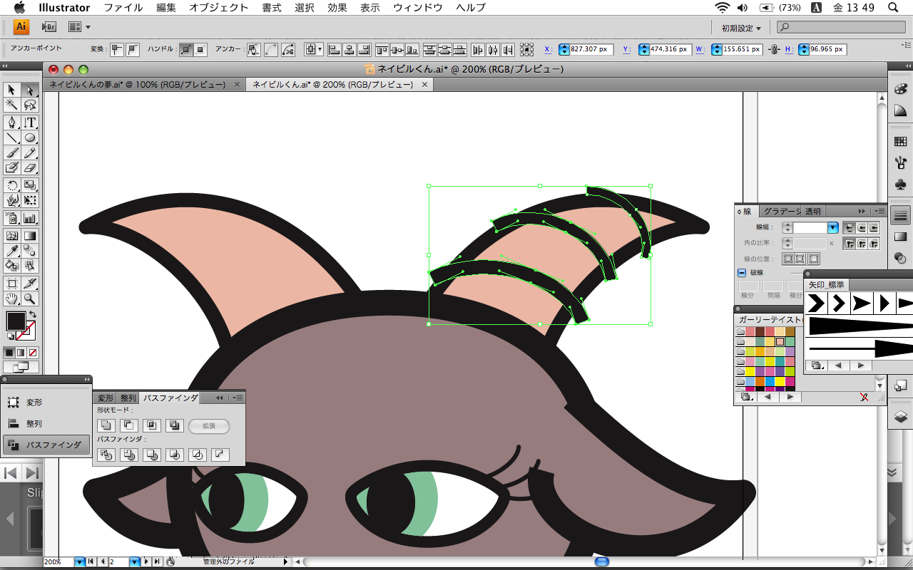Switch to the ネイビルくんの夢.ai document tab
The width and height of the screenshot is (913, 570).
pos(137,84)
